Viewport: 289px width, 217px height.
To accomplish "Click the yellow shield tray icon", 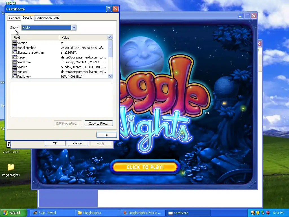I will 258,213.
